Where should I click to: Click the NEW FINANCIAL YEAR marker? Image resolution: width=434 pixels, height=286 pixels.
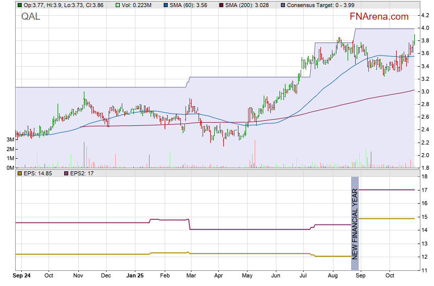pyautogui.click(x=355, y=223)
